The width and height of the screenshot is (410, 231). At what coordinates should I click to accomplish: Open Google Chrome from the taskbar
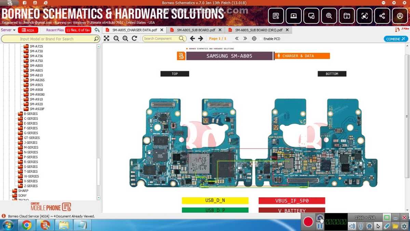pos(27,225)
